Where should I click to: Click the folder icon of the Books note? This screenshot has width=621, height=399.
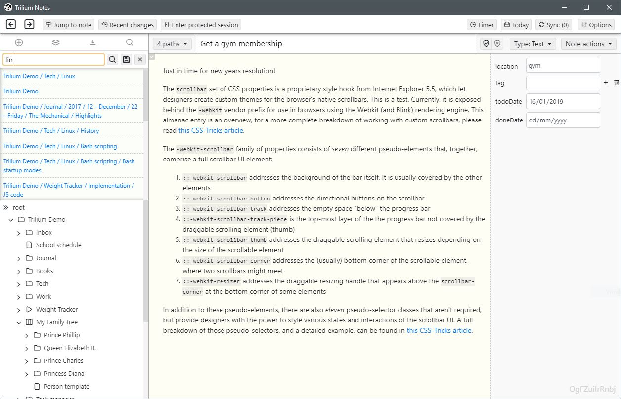pyautogui.click(x=29, y=271)
